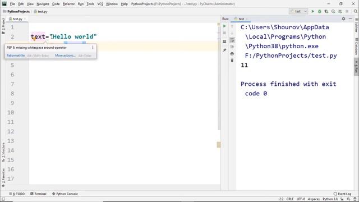Open the Window menu

pyautogui.click(x=112, y=4)
